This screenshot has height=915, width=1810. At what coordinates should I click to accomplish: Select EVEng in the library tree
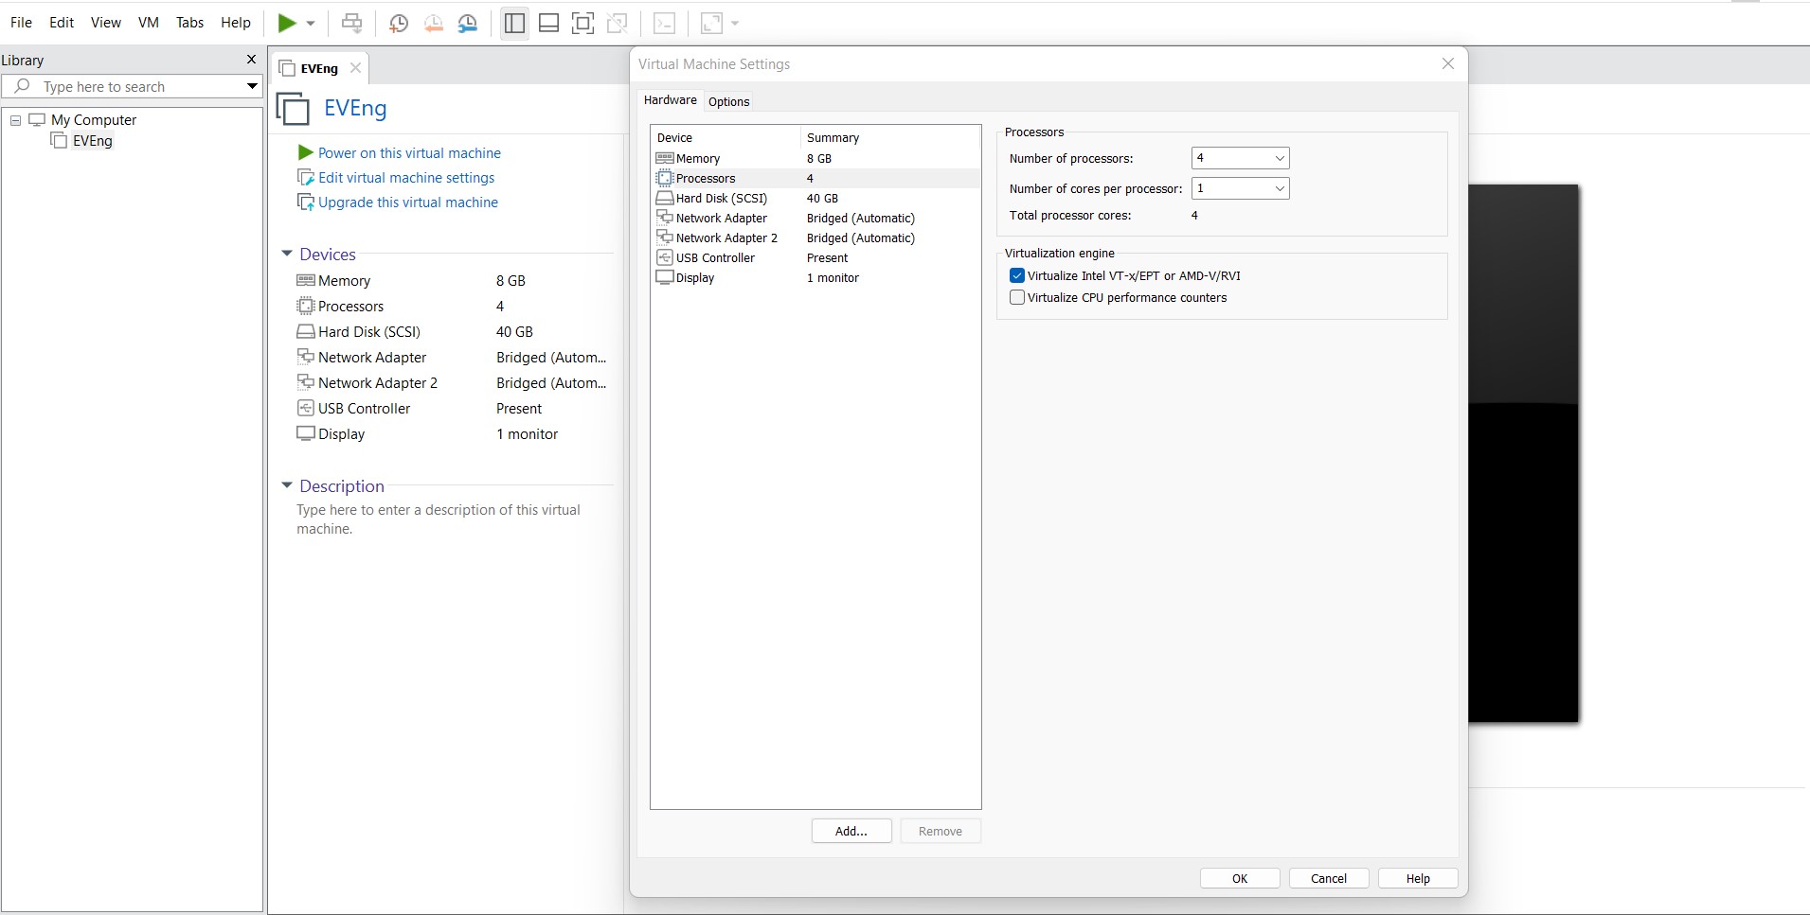click(x=92, y=141)
